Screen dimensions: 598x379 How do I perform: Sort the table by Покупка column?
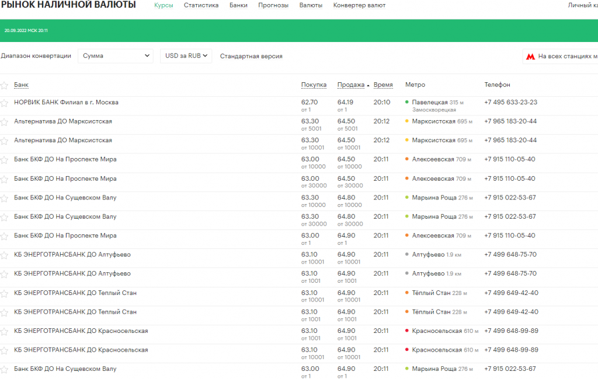tap(314, 85)
